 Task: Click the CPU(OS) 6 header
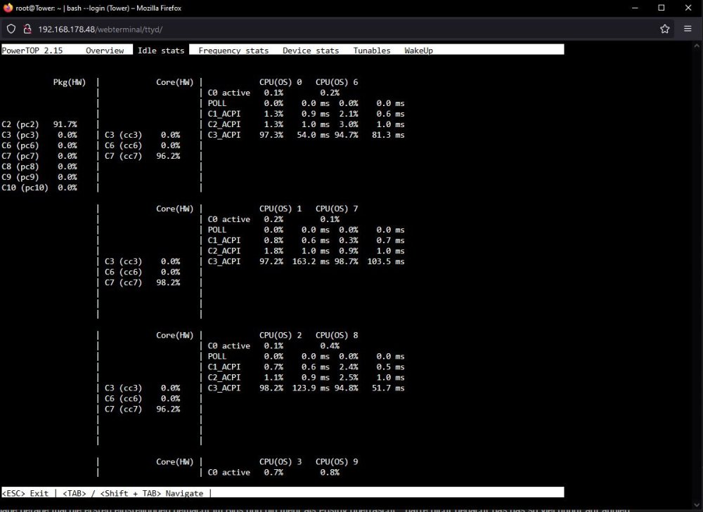[337, 82]
